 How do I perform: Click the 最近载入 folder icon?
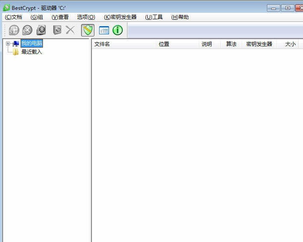[x=15, y=52]
